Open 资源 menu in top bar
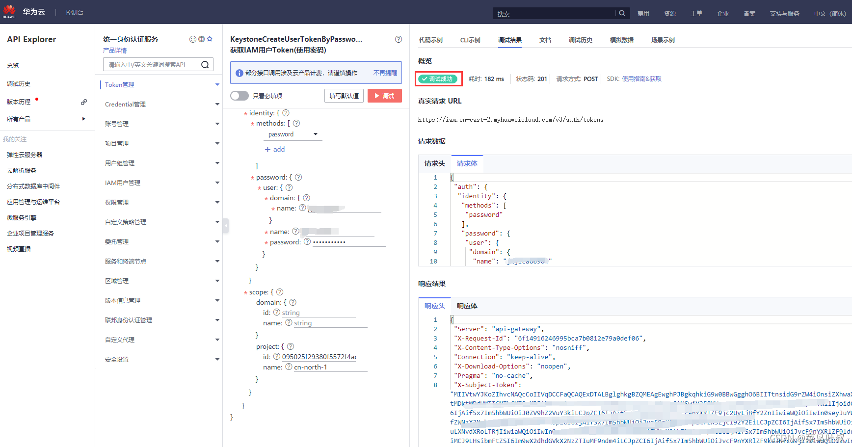The height and width of the screenshot is (447, 852). pyautogui.click(x=670, y=14)
